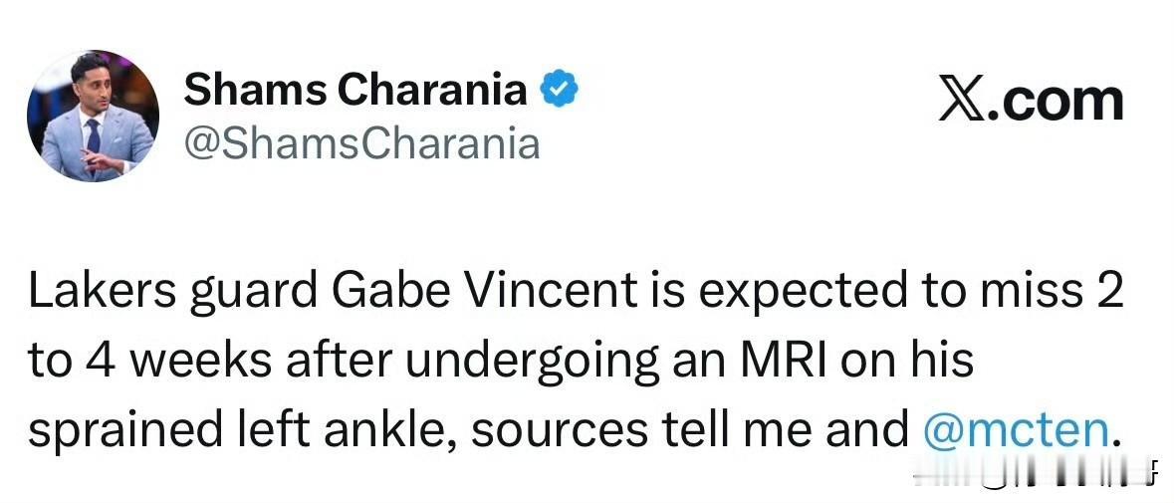Click the word "weeks" in the tweet
Viewport: 1174px width, 503px height.
(197, 360)
